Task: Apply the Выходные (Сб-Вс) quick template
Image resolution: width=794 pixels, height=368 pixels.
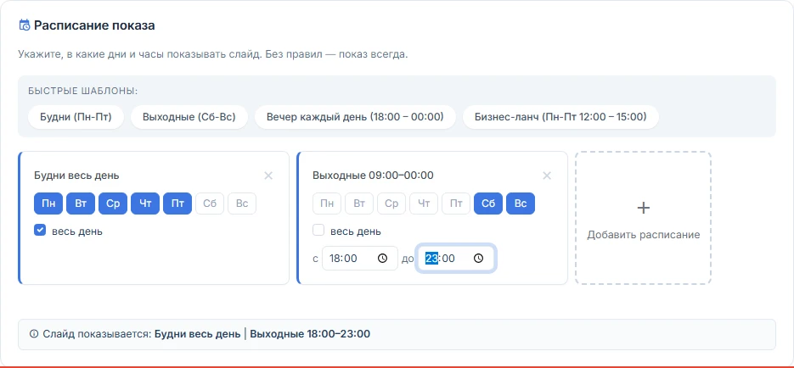Action: [189, 117]
